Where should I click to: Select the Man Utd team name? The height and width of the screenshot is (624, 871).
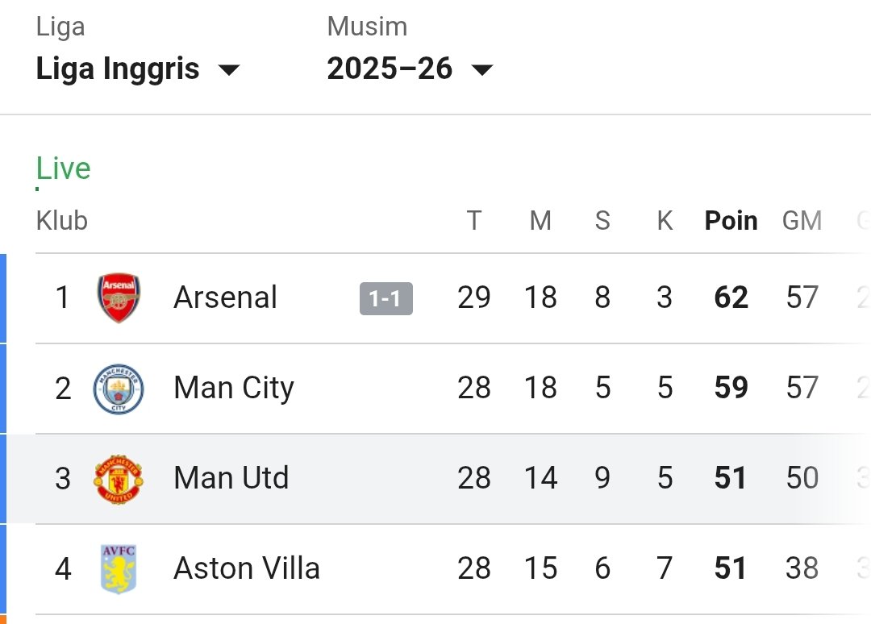point(231,479)
